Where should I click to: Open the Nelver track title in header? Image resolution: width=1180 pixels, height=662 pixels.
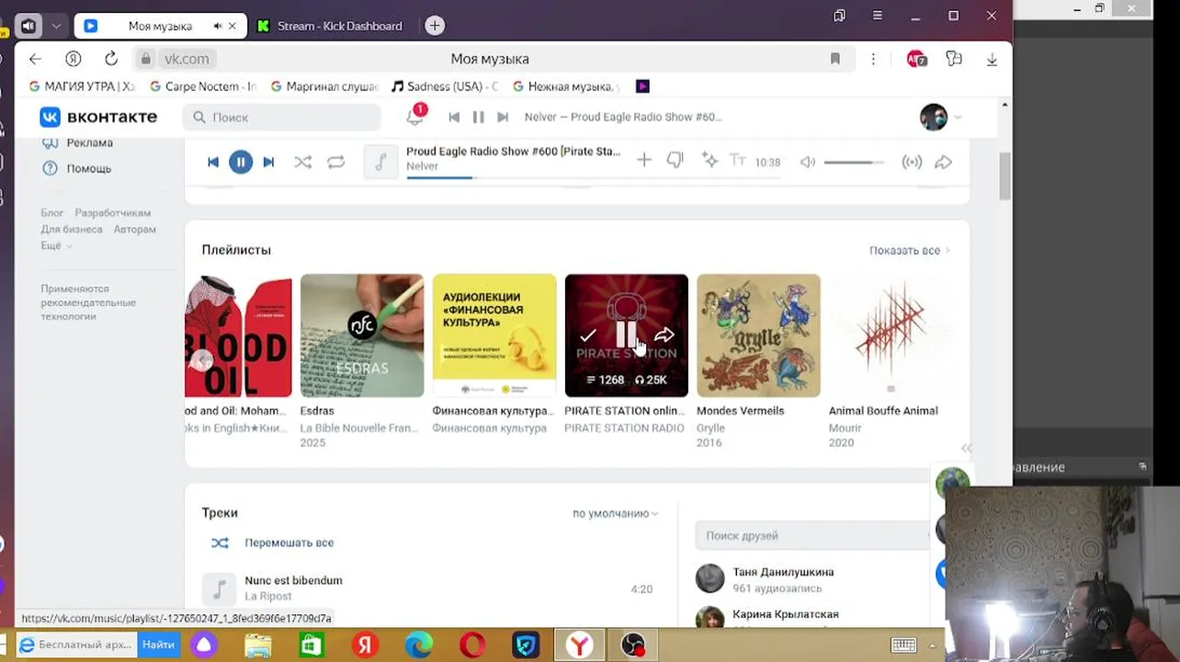tap(623, 117)
